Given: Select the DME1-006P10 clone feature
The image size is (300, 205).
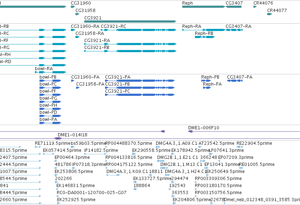Looking at the screenshot, I should tap(244, 131).
